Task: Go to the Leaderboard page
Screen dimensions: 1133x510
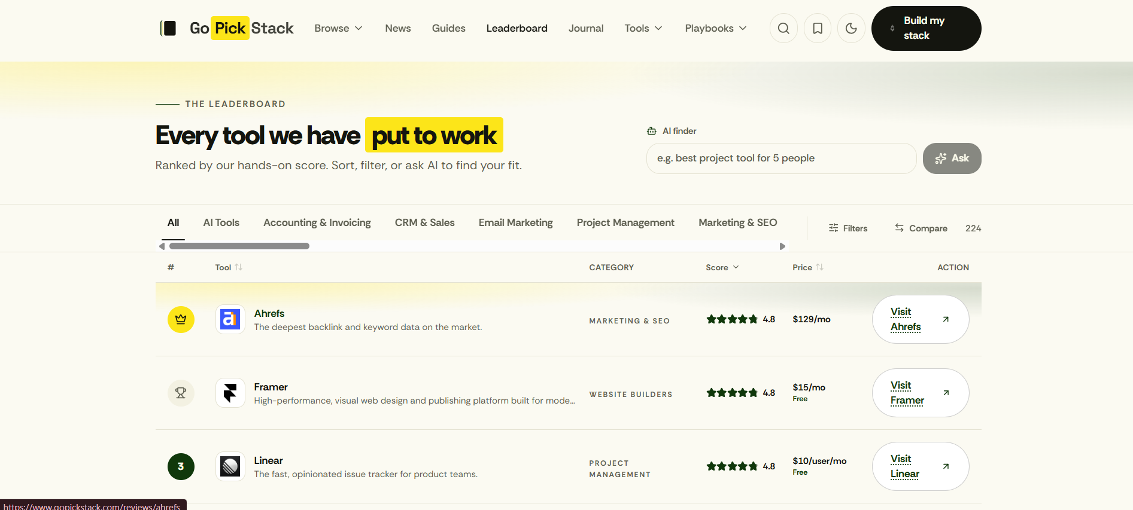Action: click(517, 28)
